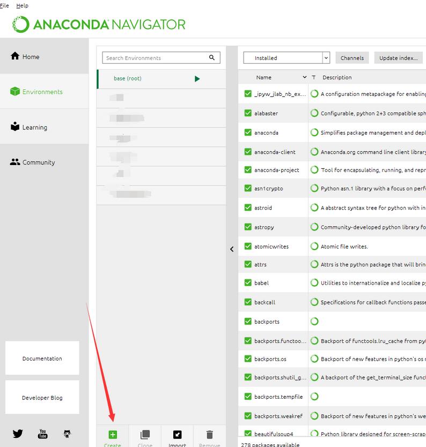Open the Documentation link button
Viewport: 426px width, 447px height.
tap(42, 358)
